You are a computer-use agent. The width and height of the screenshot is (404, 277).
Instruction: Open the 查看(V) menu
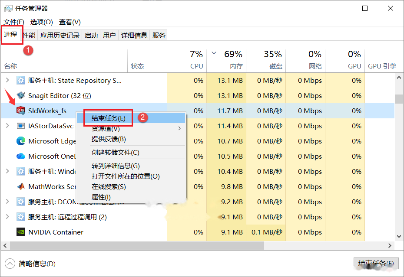(x=70, y=22)
